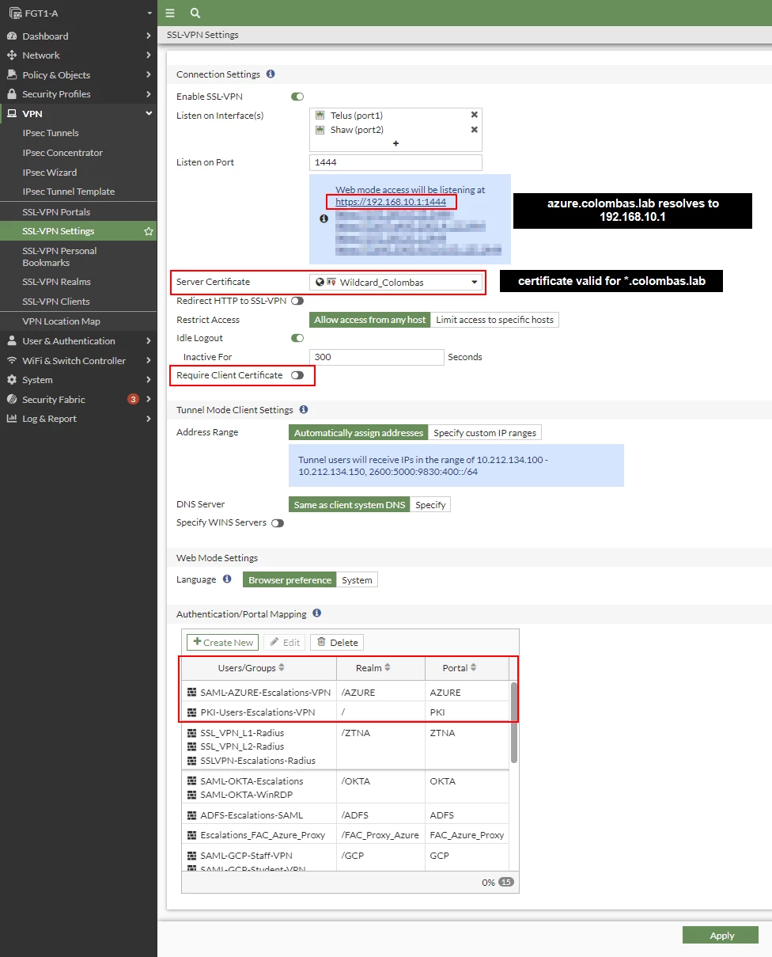Open Server Certificate Wildcard_Colombas dropdown

(395, 282)
